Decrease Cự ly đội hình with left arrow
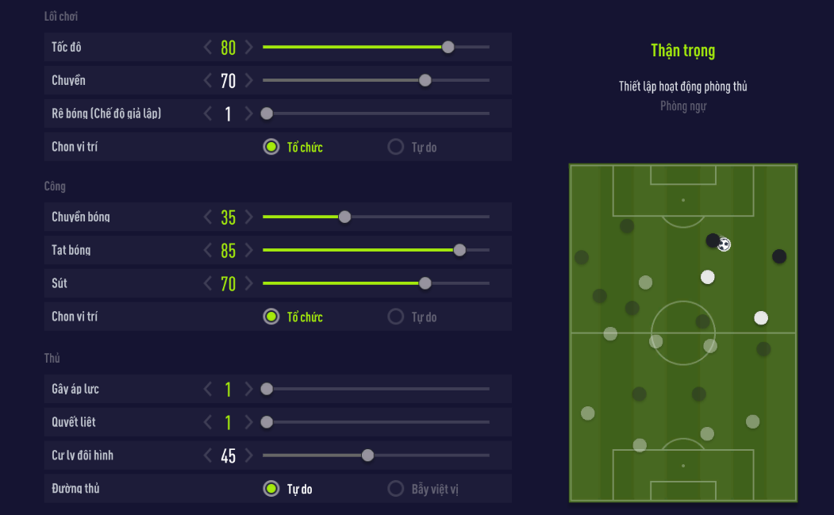This screenshot has height=515, width=834. point(208,456)
